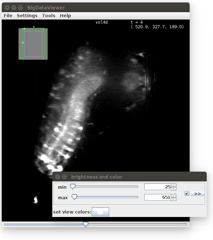The width and height of the screenshot is (213, 240).
Task: Click the min value input field
Action: click(x=158, y=187)
